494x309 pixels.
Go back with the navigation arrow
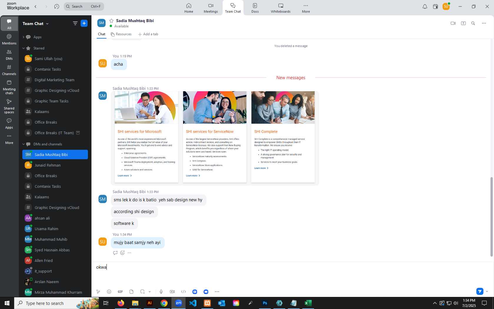[x=36, y=6]
